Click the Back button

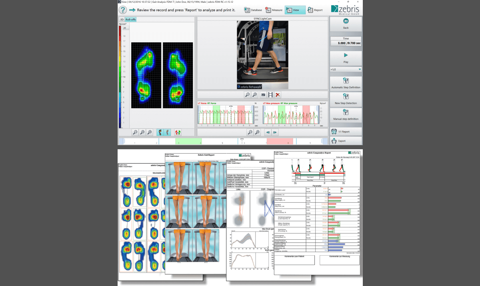[x=346, y=24]
